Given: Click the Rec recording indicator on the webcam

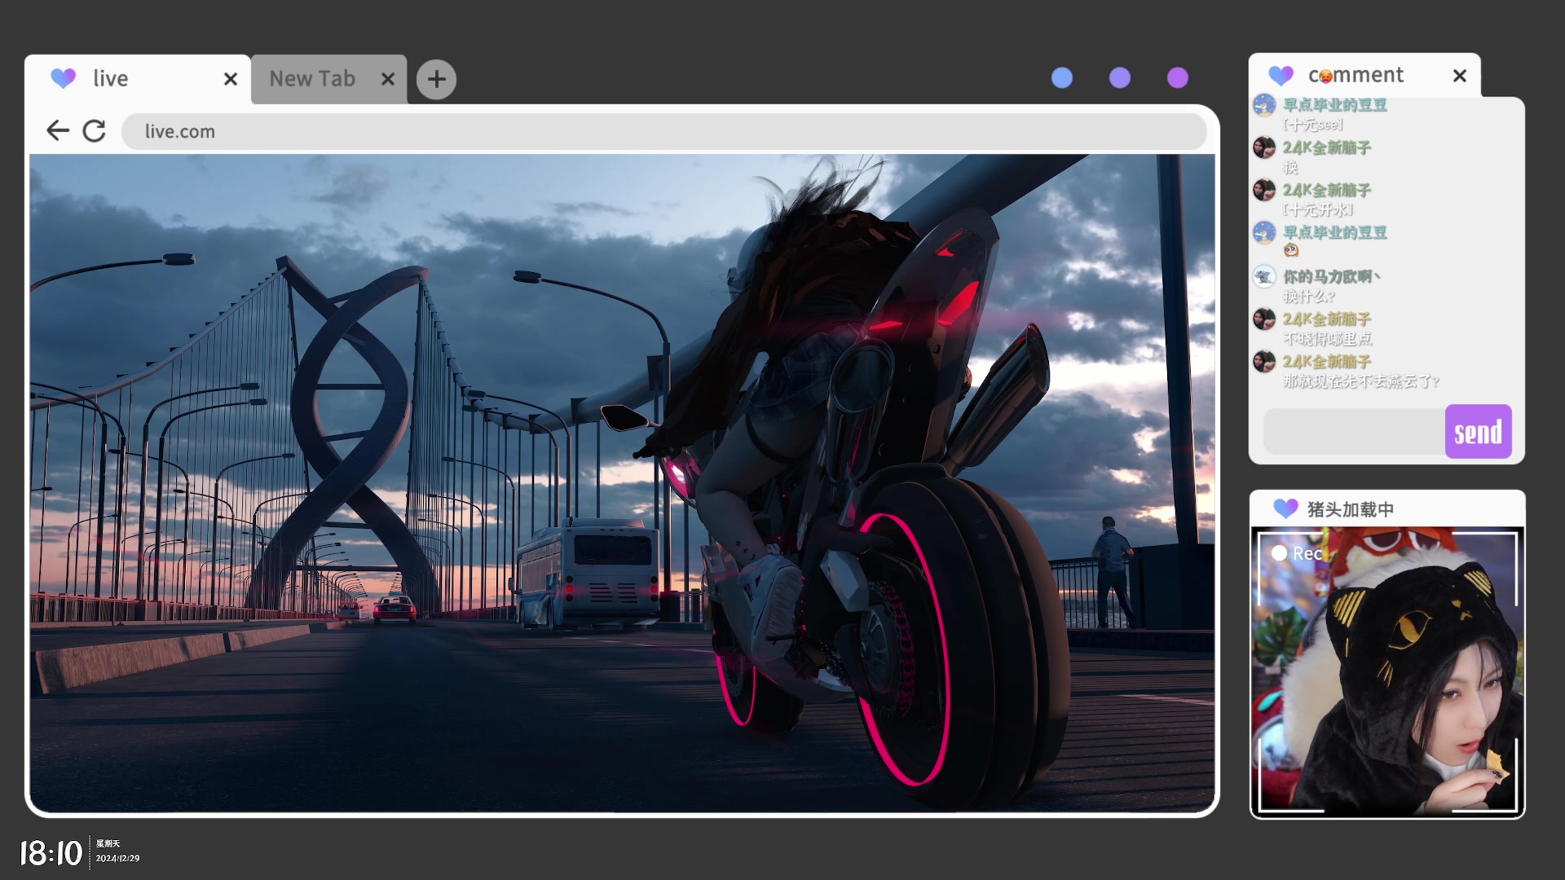Looking at the screenshot, I should 1297,553.
